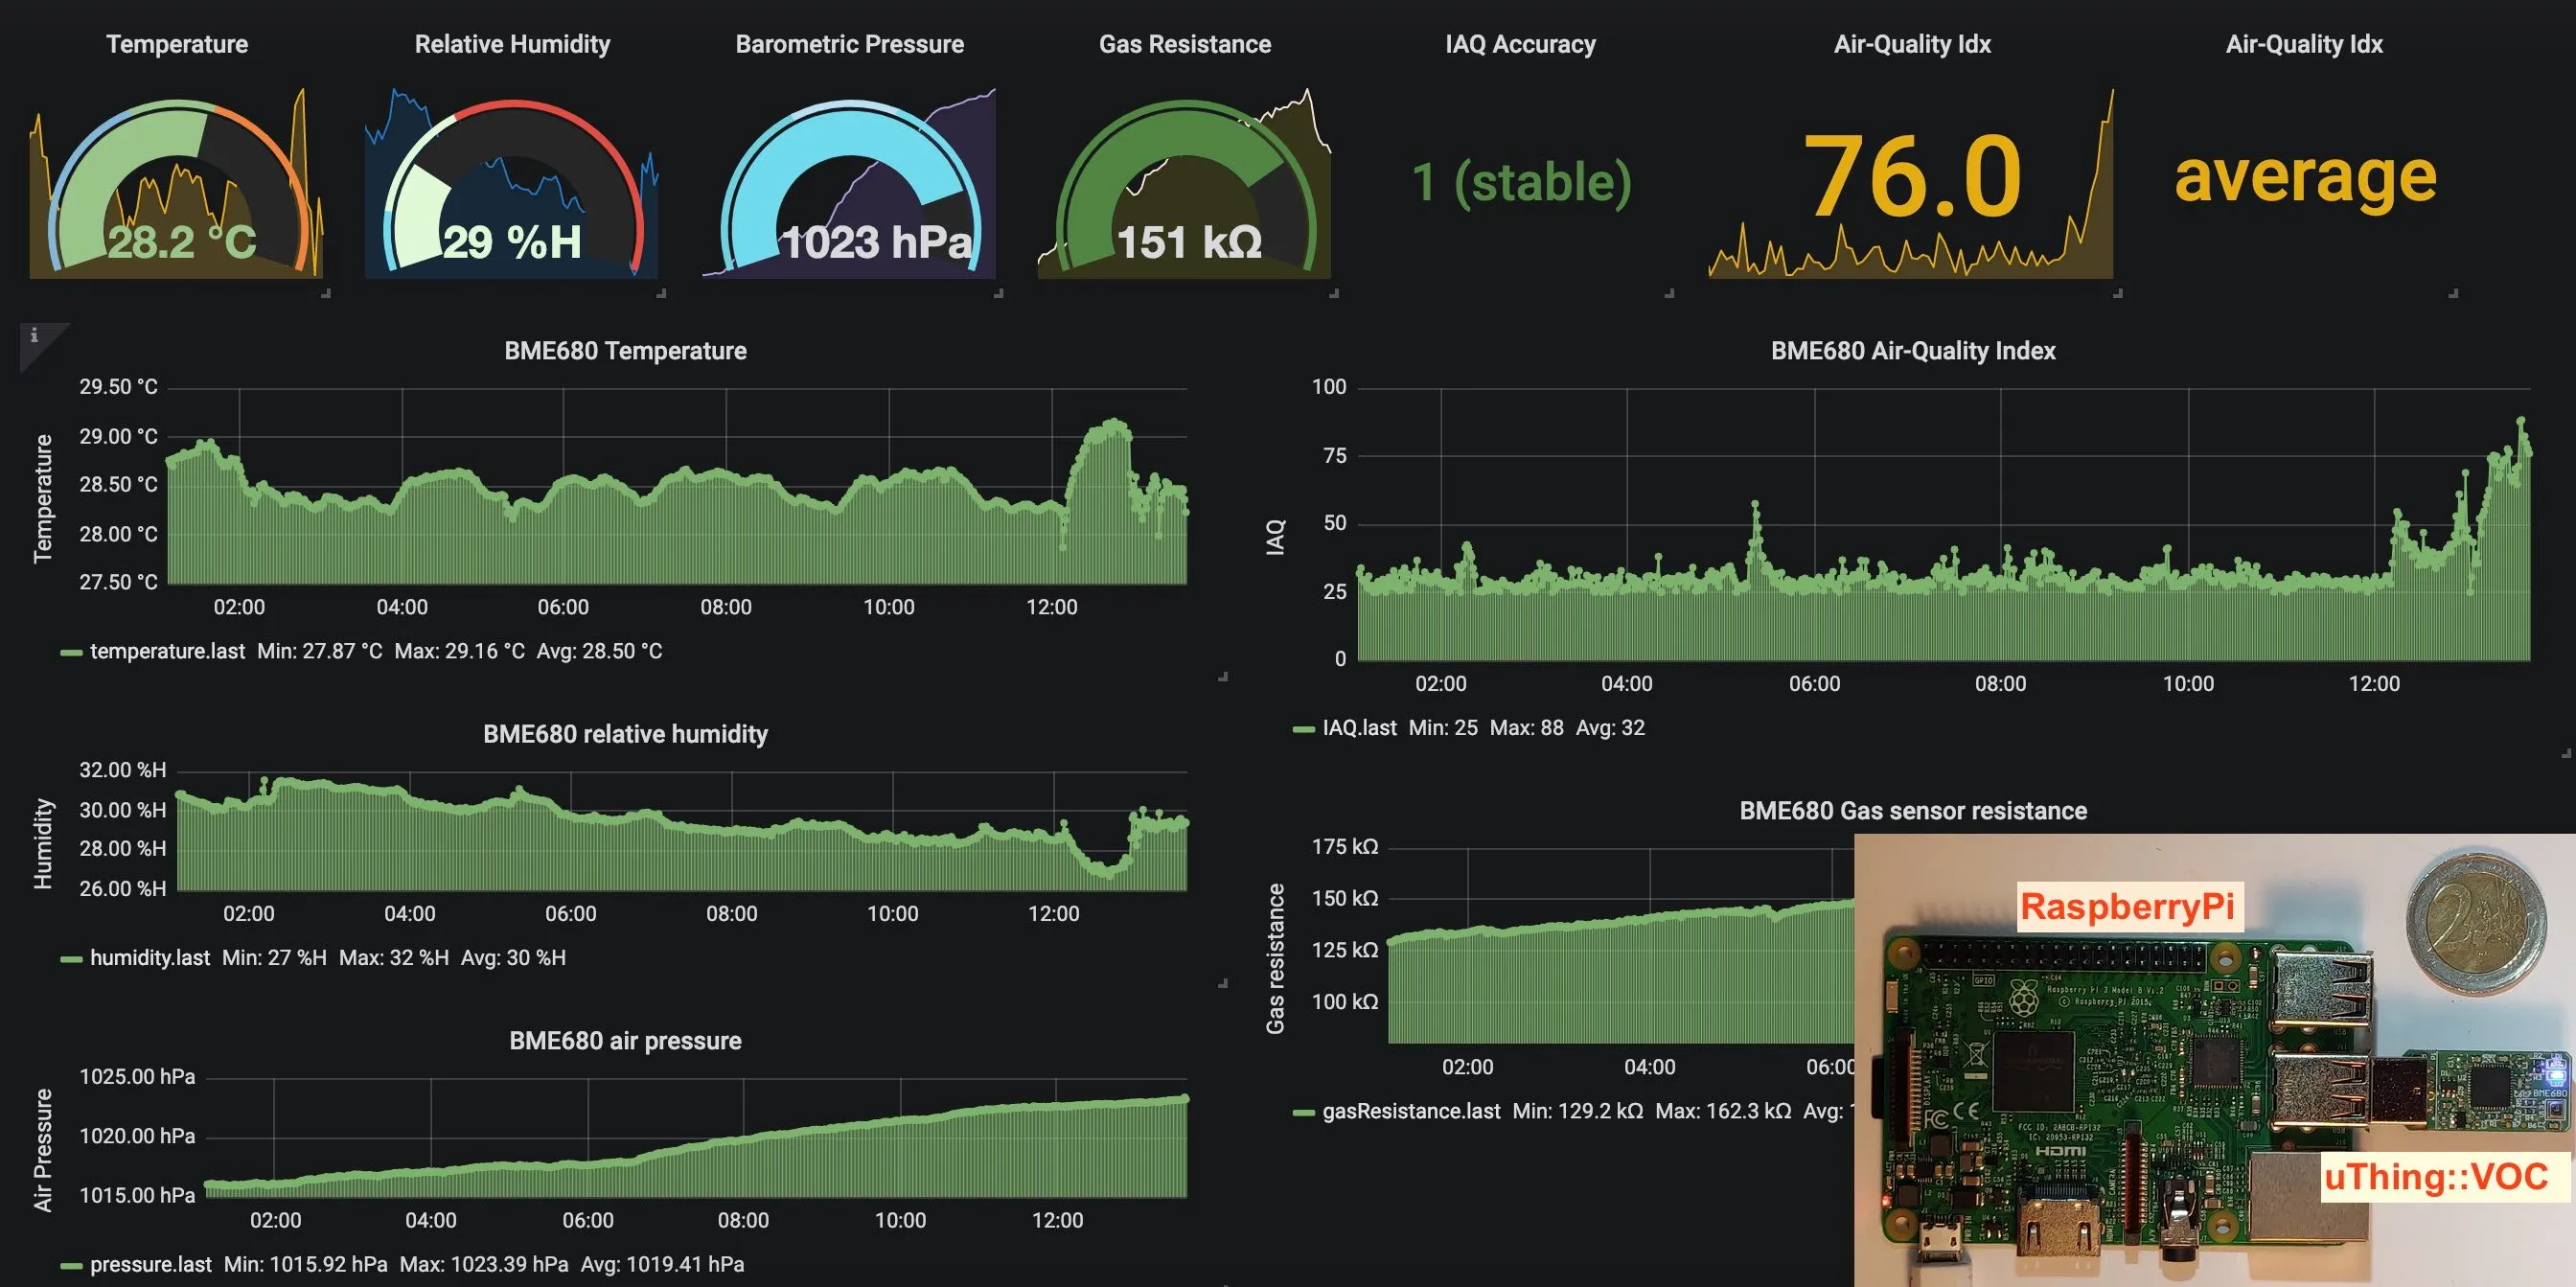Click the info icon on BME680 Temperature panel
The width and height of the screenshot is (2576, 1287).
pyautogui.click(x=34, y=336)
